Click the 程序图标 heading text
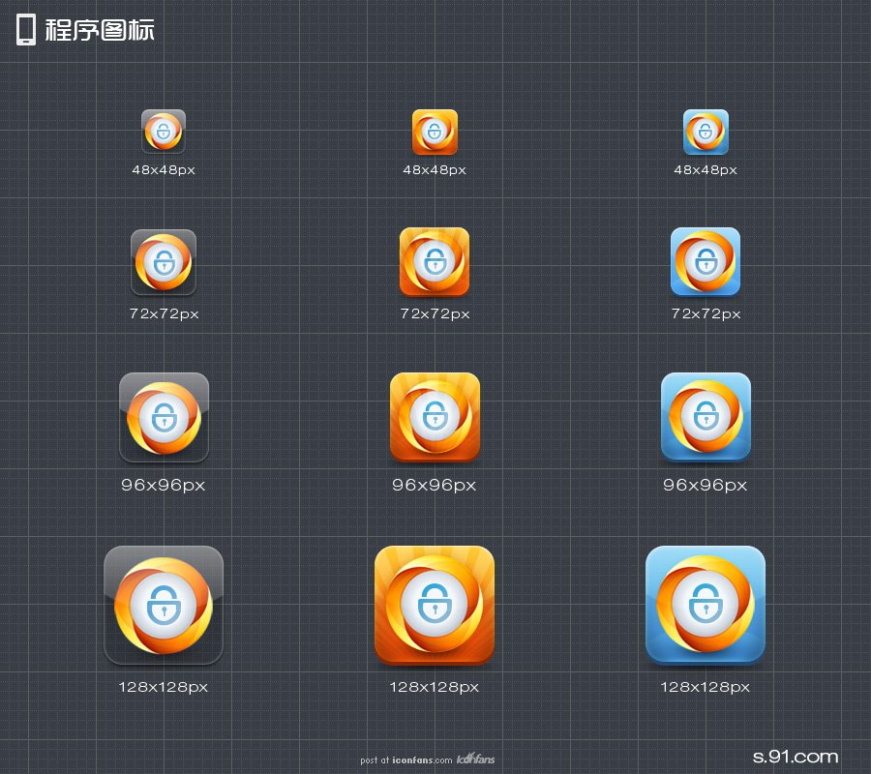 click(x=100, y=30)
